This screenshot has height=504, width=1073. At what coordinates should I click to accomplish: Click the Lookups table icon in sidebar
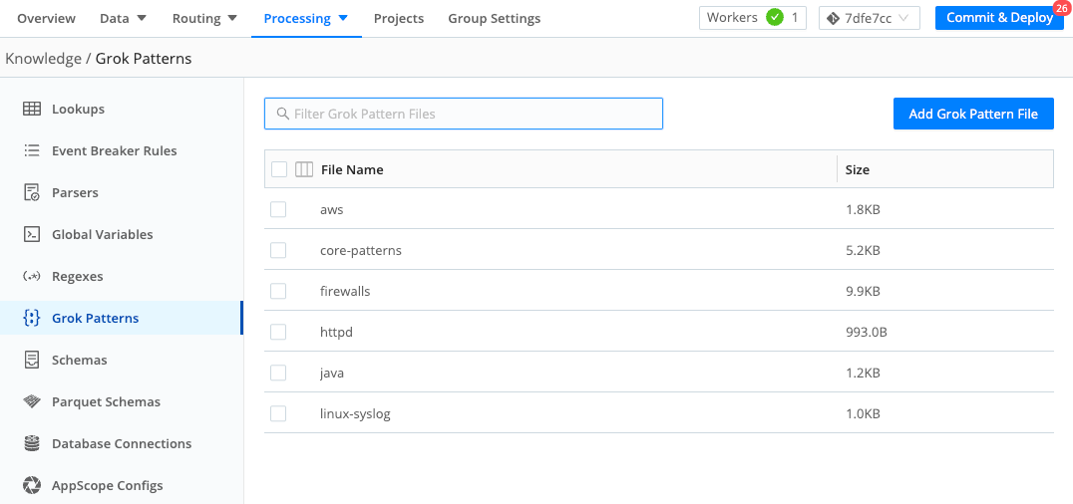[x=32, y=110]
